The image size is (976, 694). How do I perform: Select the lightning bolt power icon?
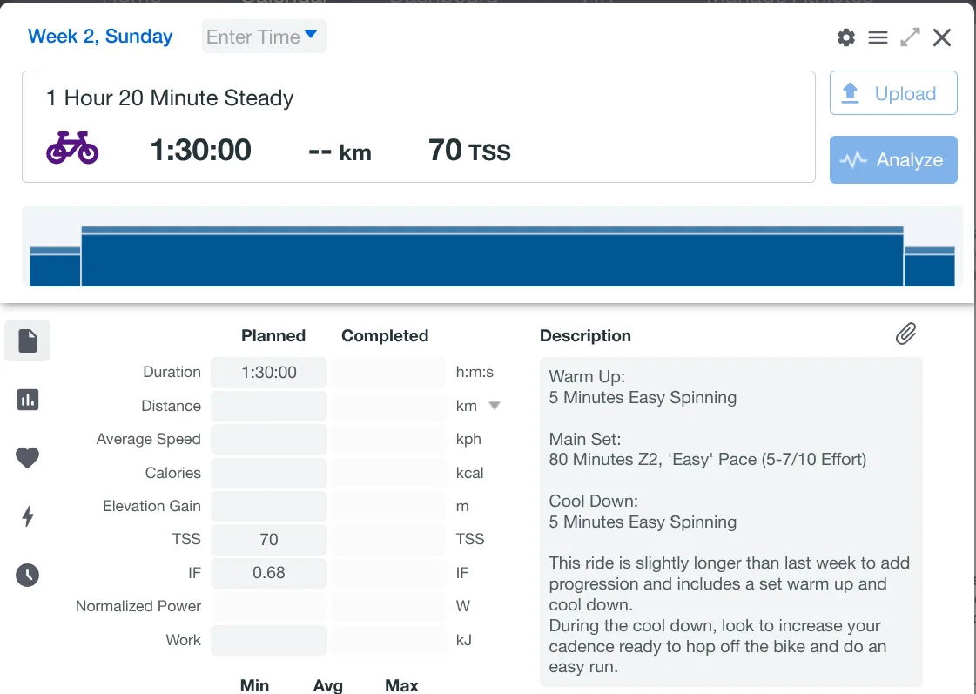[28, 516]
